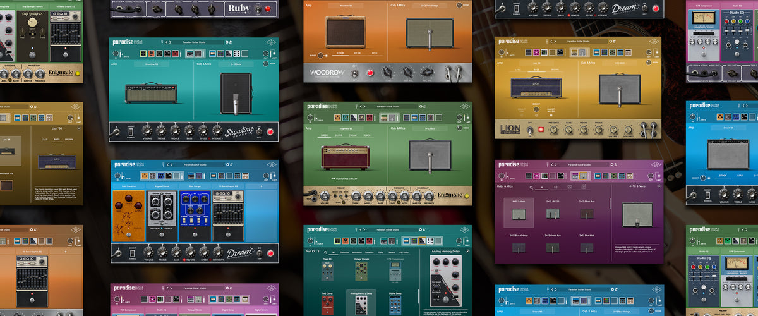Select the Black tab for Enigmatic amp
Screen dimensions: 758x316
coord(367,135)
